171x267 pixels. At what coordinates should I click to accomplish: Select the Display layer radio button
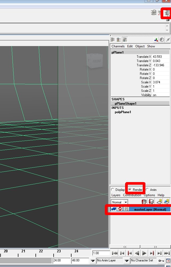pos(113,190)
